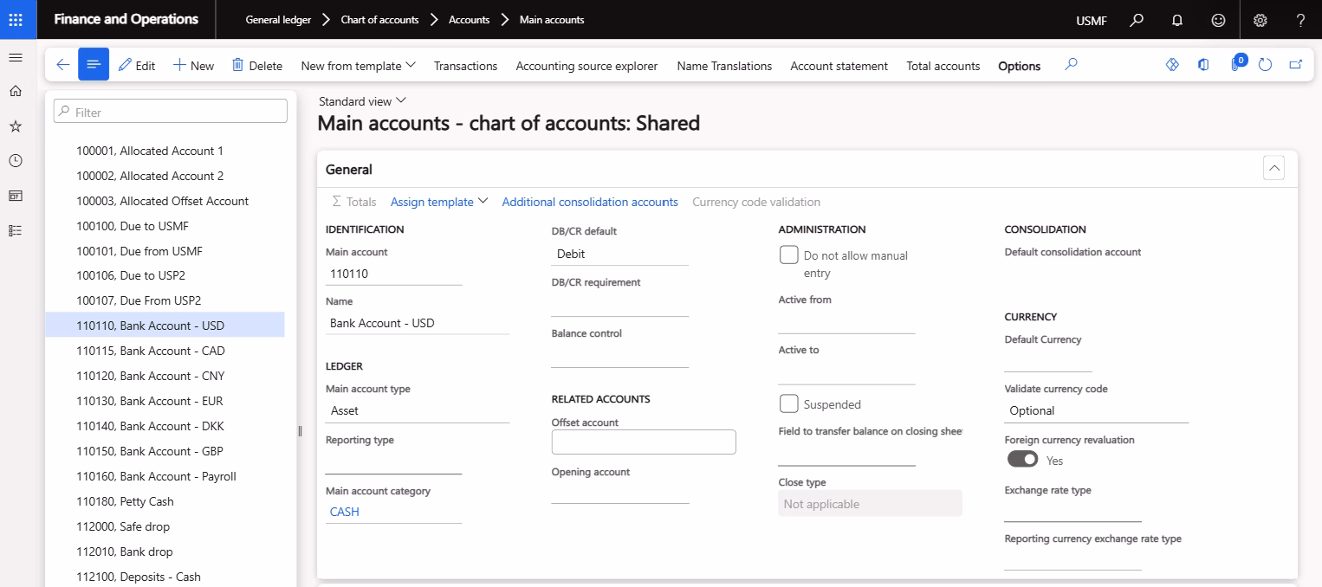
Task: Click the Offset account field
Action: pos(644,442)
